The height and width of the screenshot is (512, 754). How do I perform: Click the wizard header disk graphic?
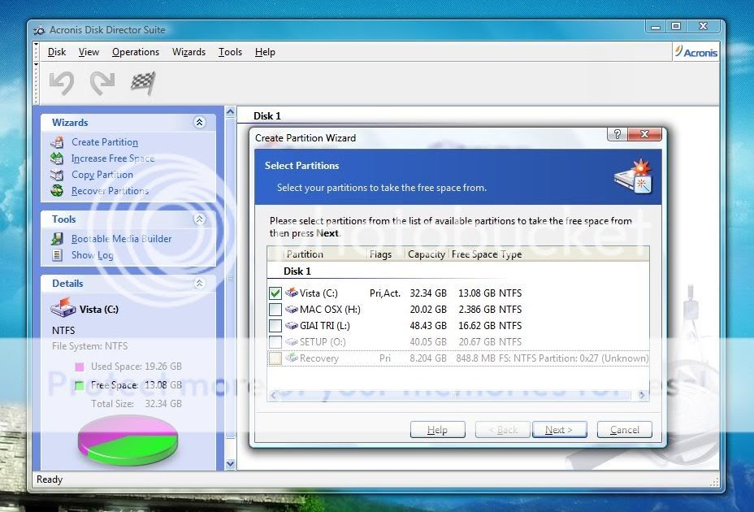point(634,177)
